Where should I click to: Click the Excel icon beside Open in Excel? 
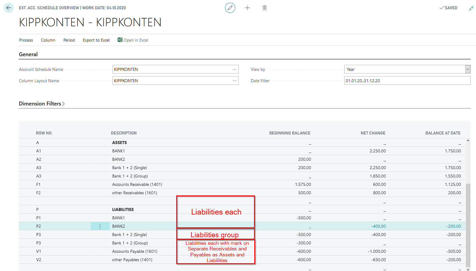[x=120, y=40]
